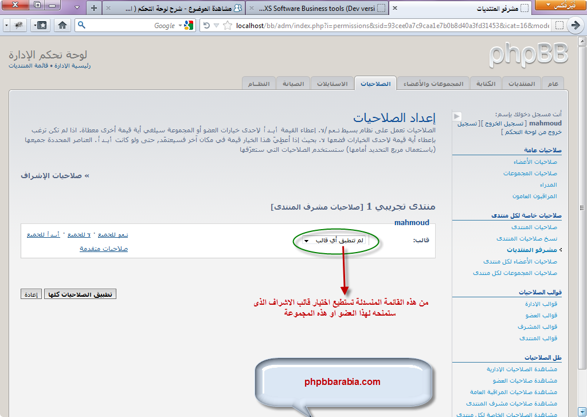
Task: Click the 'مشرفو المنتديات' sidebar link
Action: (x=531, y=250)
